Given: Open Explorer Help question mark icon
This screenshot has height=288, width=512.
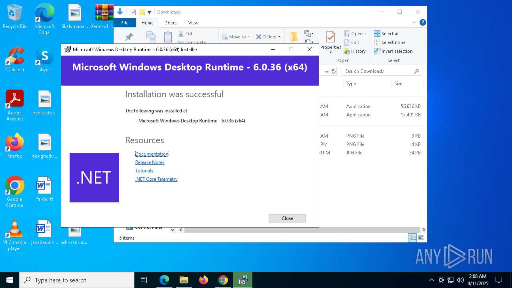Looking at the screenshot, I should click(423, 22).
